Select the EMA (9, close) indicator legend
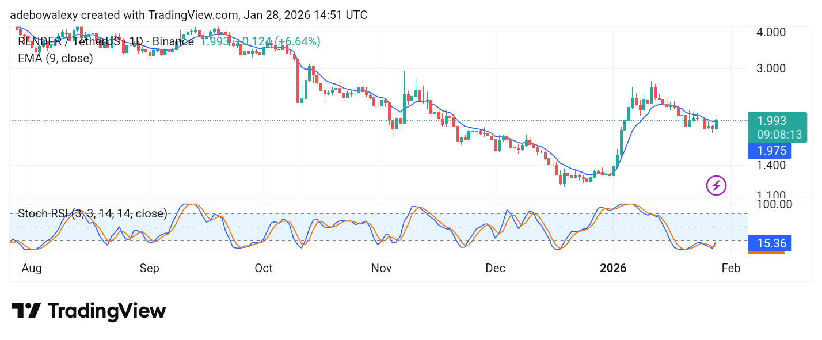 click(x=55, y=58)
